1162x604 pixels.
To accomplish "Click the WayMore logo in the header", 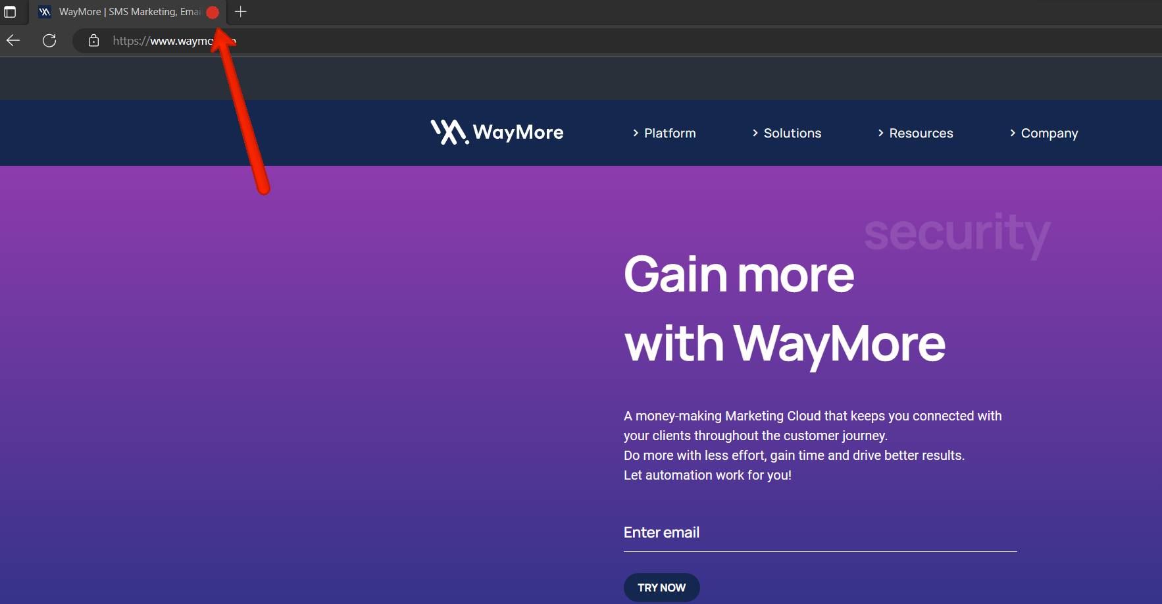I will pos(497,132).
